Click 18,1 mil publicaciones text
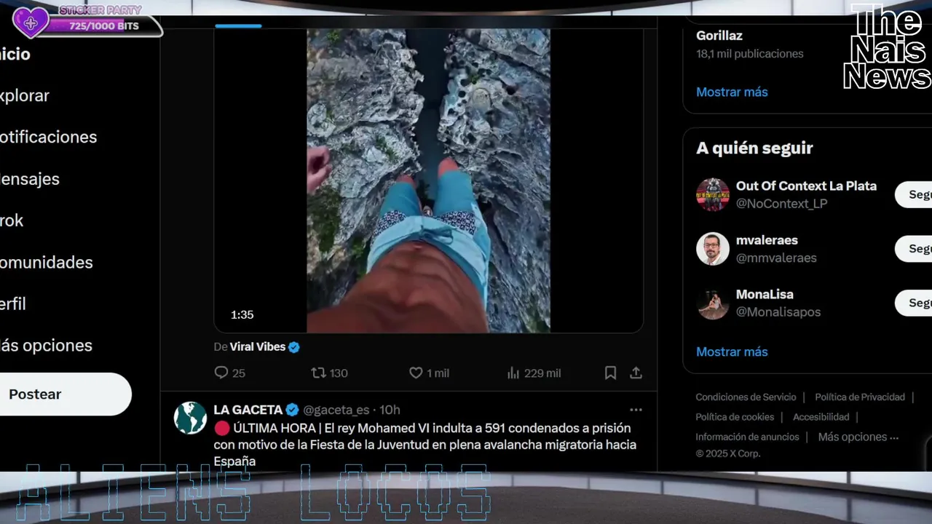The height and width of the screenshot is (524, 932). (x=750, y=54)
